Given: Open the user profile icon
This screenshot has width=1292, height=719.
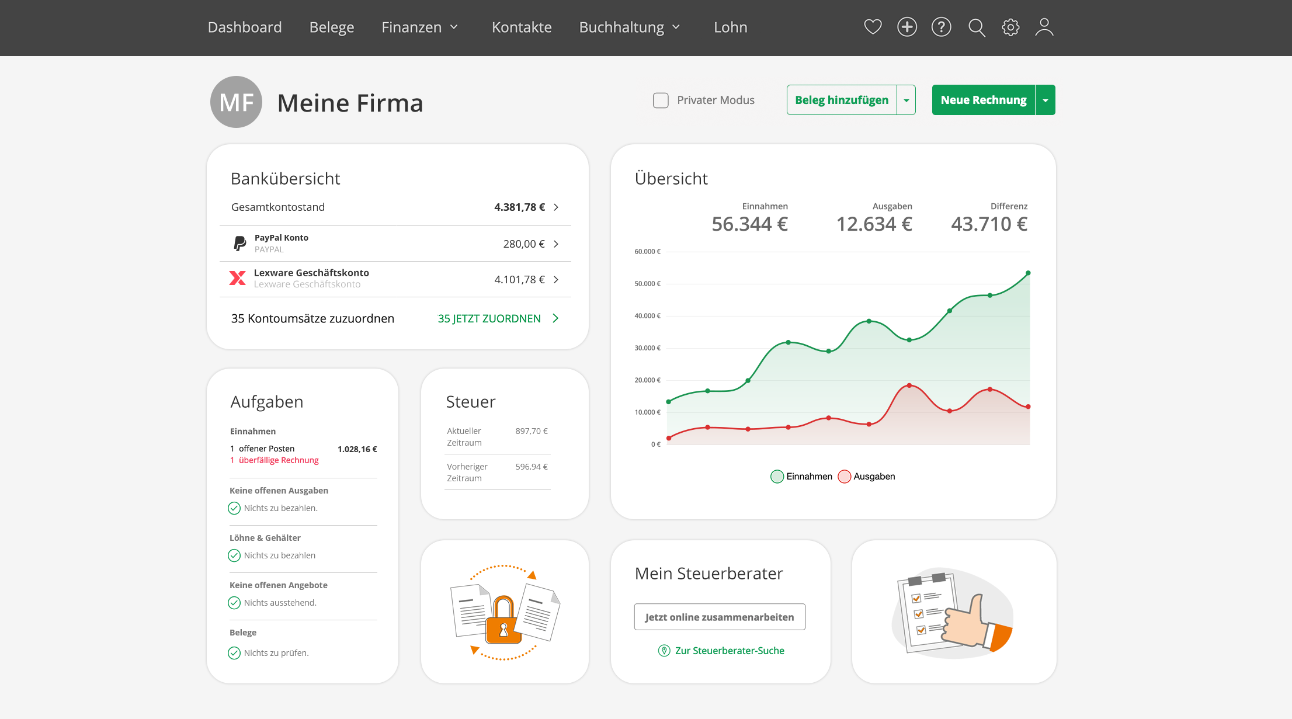Looking at the screenshot, I should pos(1044,27).
